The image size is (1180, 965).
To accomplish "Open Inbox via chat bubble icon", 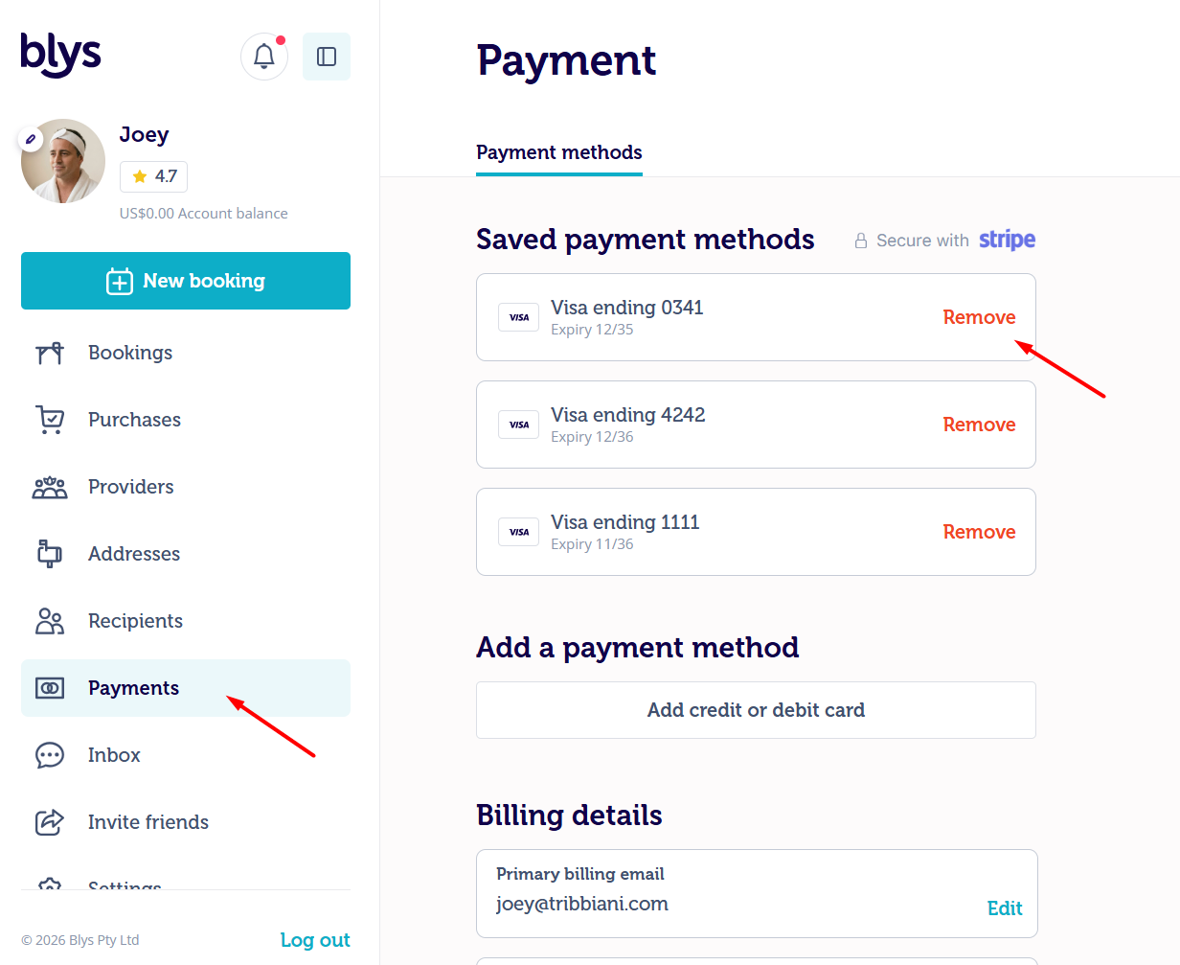I will (x=50, y=755).
